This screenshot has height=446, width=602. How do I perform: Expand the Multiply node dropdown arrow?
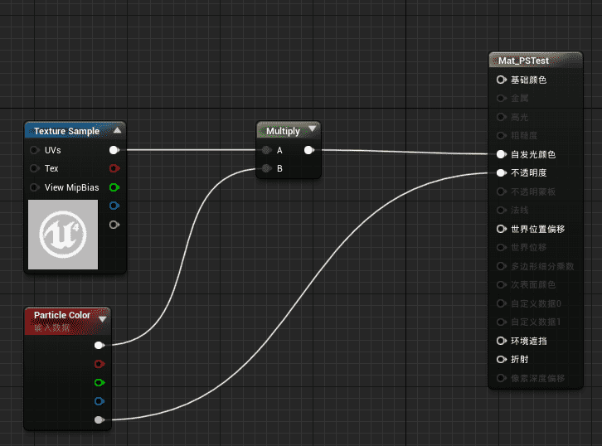312,129
